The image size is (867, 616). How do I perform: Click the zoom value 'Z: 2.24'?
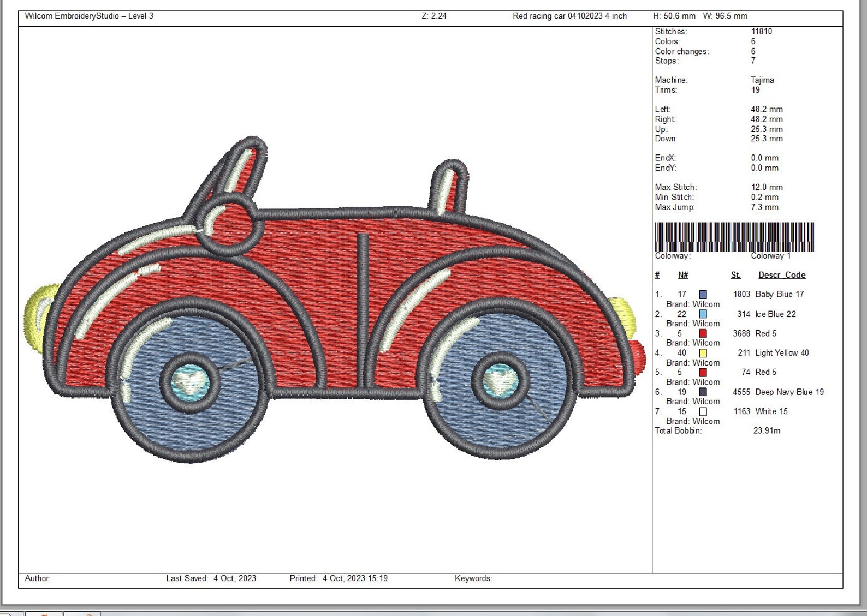click(x=434, y=16)
